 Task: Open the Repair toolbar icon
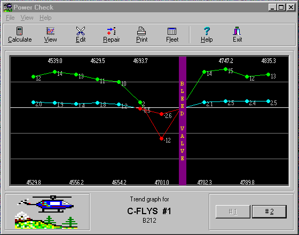pos(112,31)
